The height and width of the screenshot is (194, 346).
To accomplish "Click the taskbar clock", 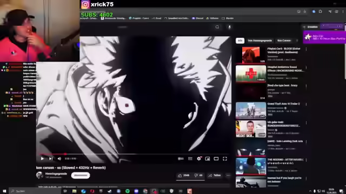I will [x=331, y=191].
